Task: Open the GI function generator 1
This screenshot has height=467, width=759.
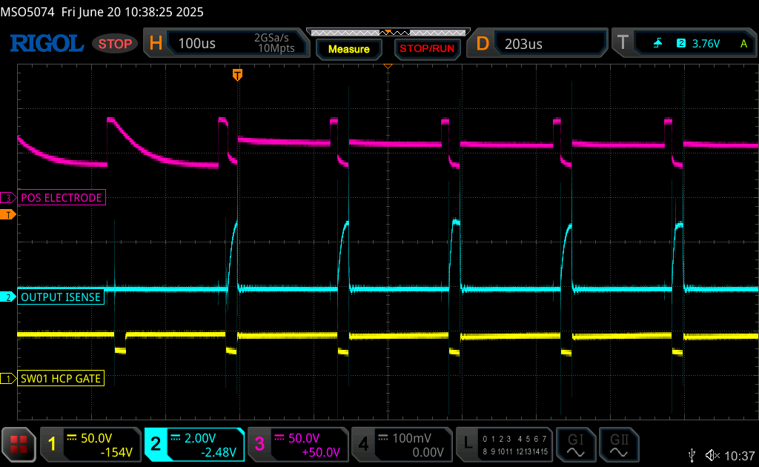Action: tap(575, 445)
